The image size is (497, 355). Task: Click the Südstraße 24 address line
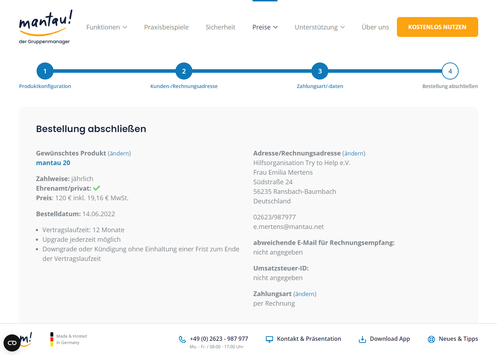273,182
